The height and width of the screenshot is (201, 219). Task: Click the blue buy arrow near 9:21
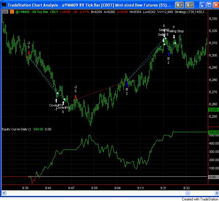pos(169,54)
